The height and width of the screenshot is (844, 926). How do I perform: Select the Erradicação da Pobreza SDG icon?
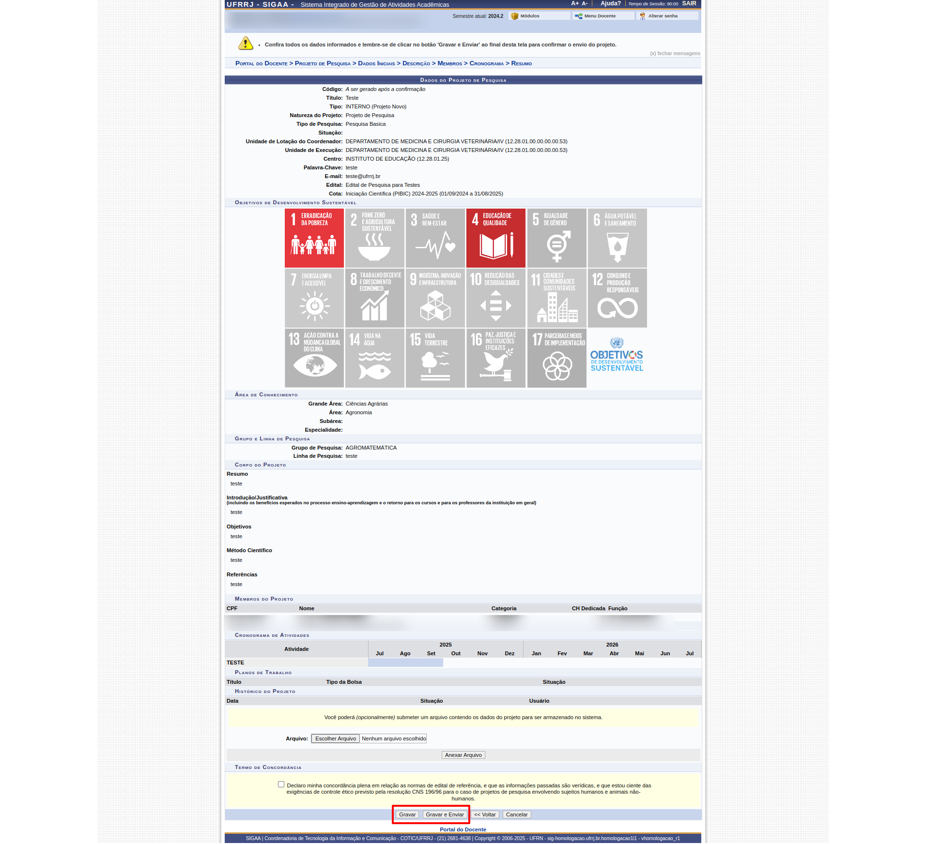click(314, 238)
